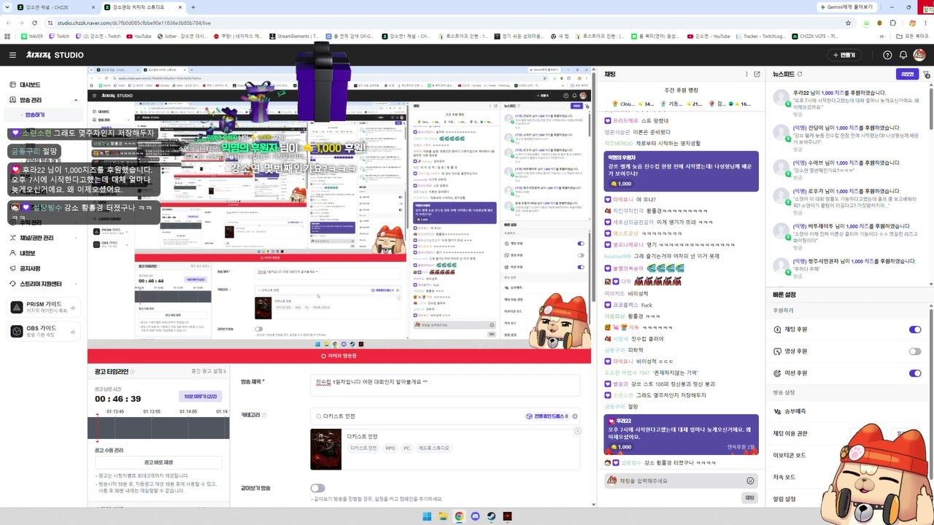Open the notifications bell
Viewport: 934px width, 525px height.
[x=903, y=55]
